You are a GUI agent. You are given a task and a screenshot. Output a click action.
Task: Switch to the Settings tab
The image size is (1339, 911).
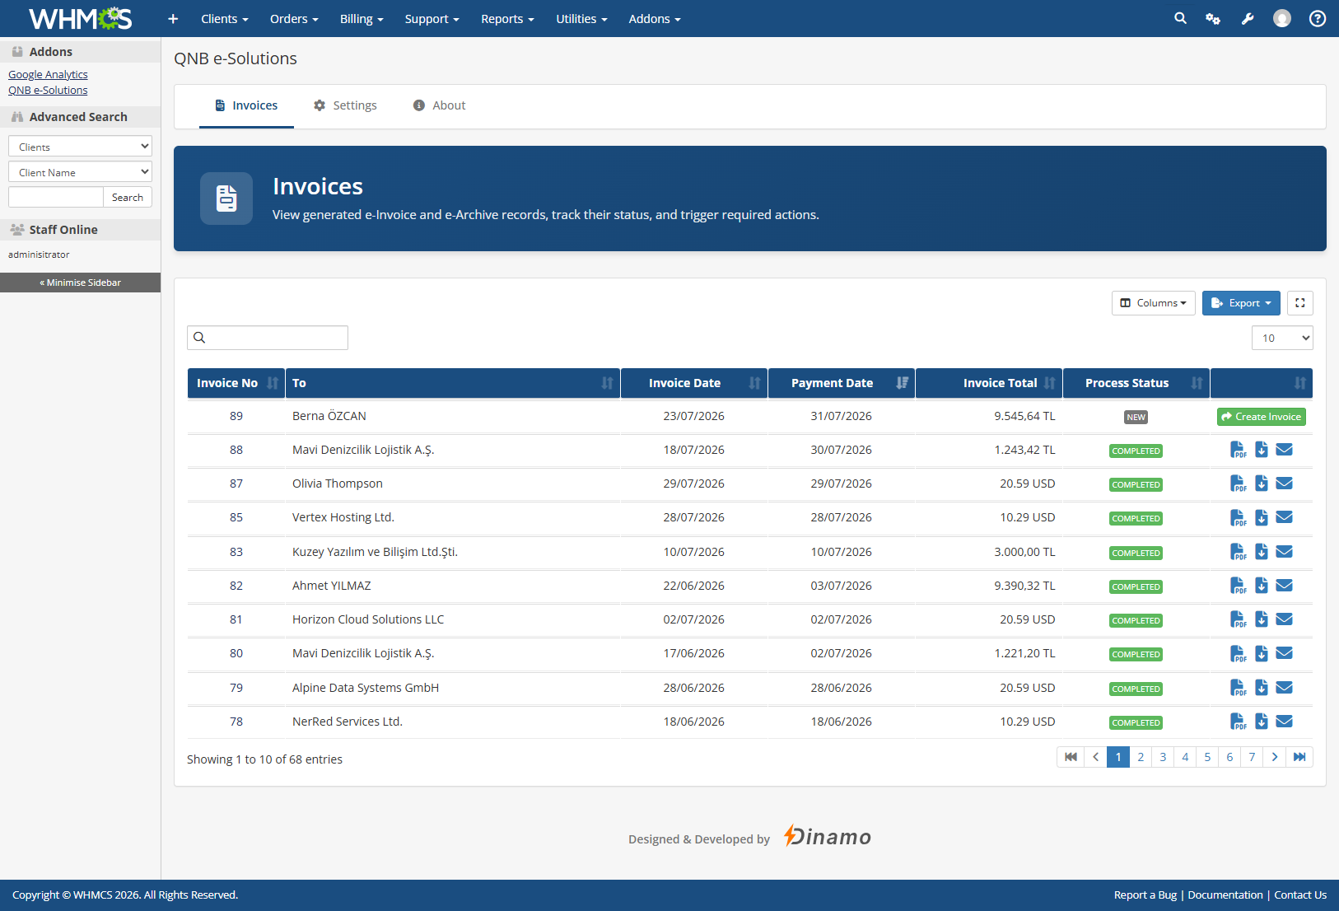pos(345,105)
